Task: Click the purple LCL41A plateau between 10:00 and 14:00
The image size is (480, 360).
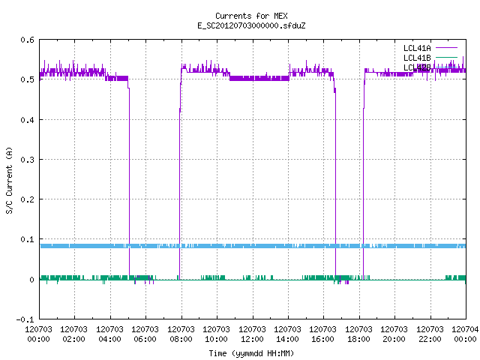Action: (x=259, y=78)
